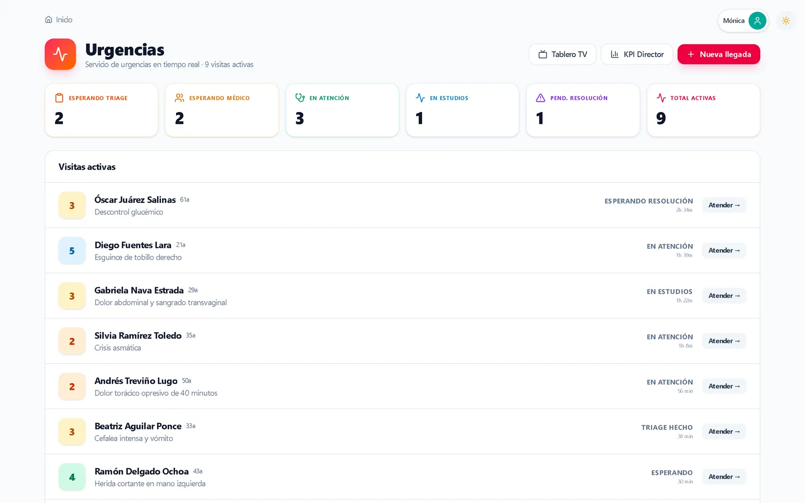Click triage level 3 badge for Óscar Juárez
Viewport: 805px width, 503px height.
tap(72, 205)
